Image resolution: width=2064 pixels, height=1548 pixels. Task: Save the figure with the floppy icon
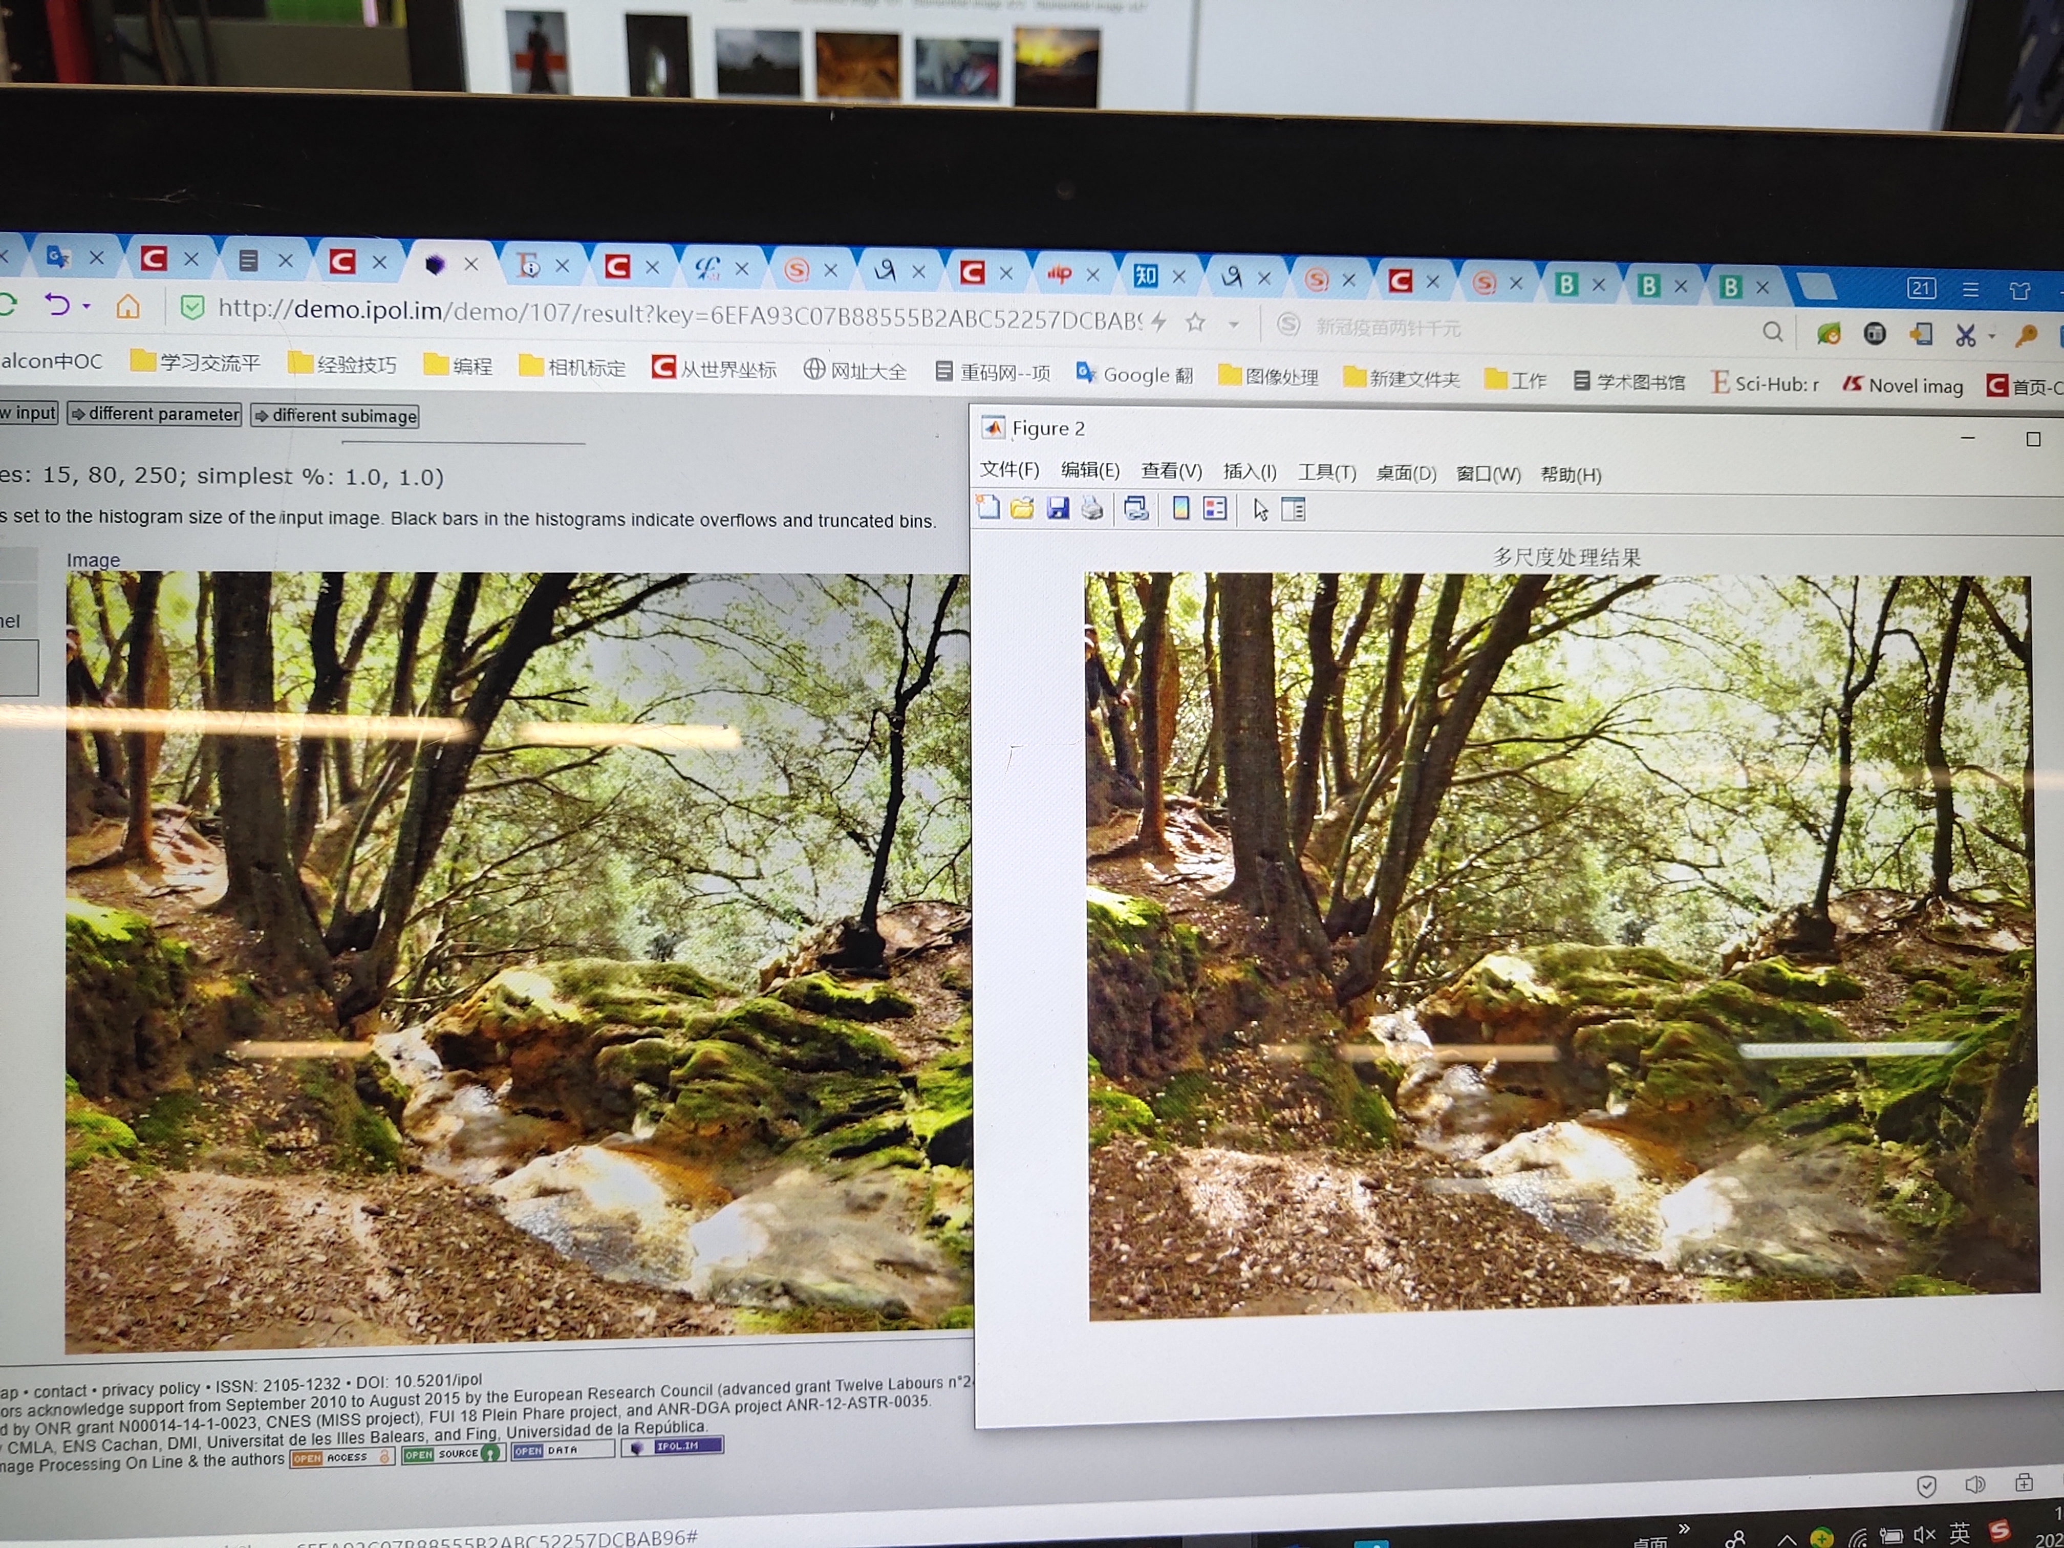point(1057,508)
